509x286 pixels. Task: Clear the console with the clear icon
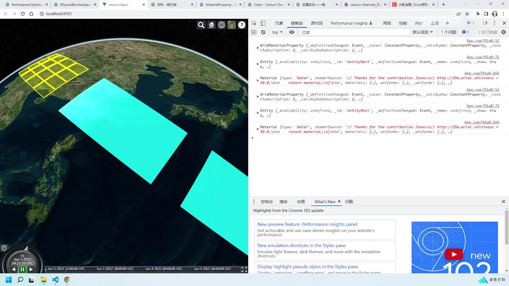coord(263,32)
